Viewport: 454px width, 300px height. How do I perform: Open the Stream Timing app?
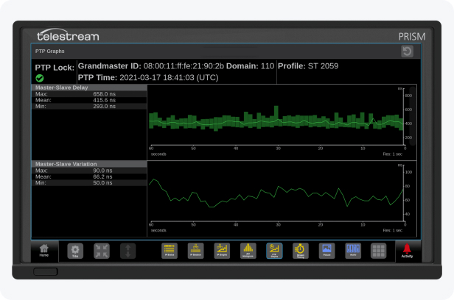coord(301,251)
